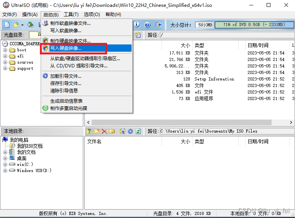
Task: Click the local New folder icon
Action: click(x=97, y=131)
